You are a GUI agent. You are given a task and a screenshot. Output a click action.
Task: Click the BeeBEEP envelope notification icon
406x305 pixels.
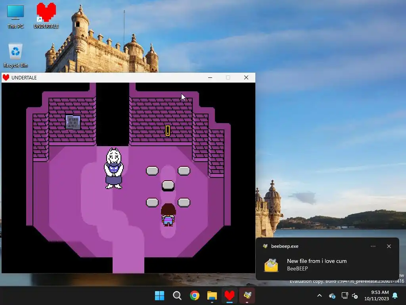tap(271, 265)
